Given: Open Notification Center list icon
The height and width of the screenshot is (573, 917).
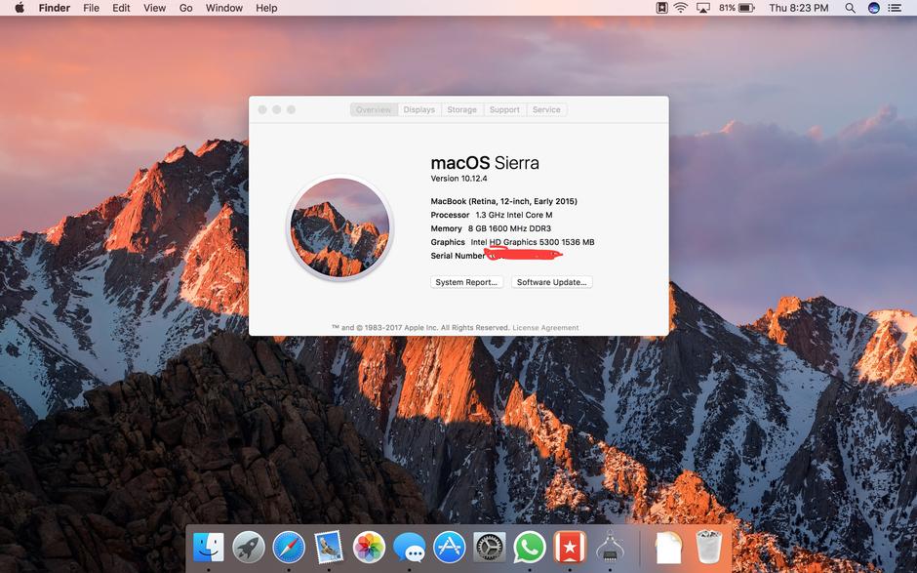Looking at the screenshot, I should 895,8.
